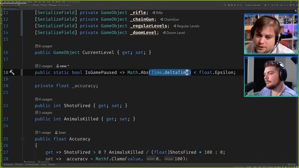Click the Rifle Unity value hint
The image size is (299, 168).
[x=158, y=13]
